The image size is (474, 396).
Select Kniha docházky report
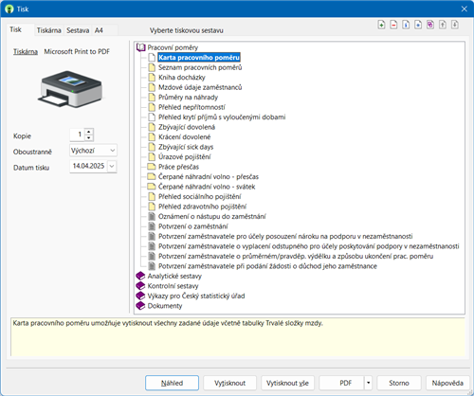[182, 78]
